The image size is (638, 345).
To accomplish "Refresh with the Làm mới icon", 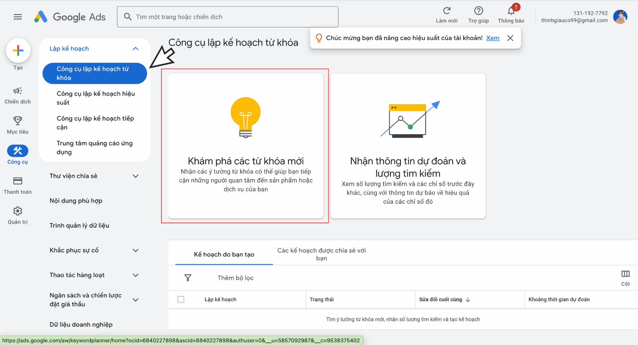I will pyautogui.click(x=447, y=11).
